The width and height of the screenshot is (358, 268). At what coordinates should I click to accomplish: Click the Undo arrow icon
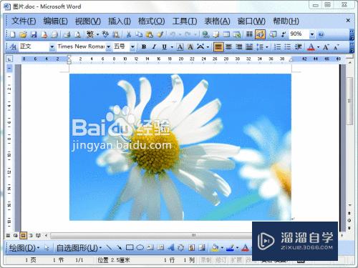[173, 35]
